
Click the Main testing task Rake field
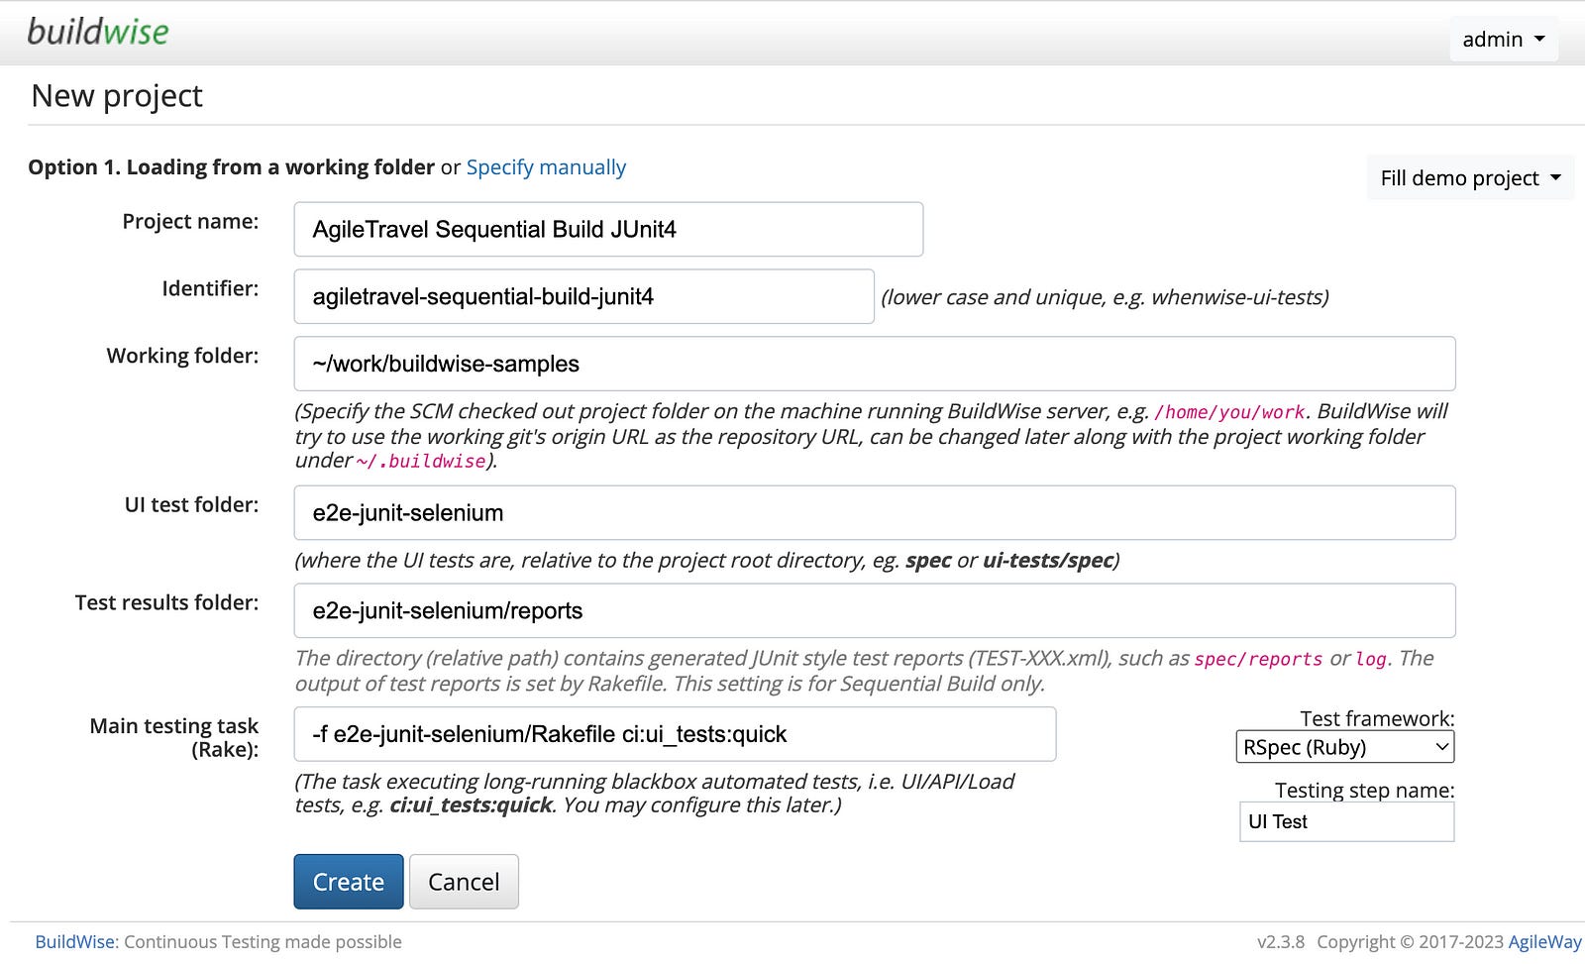click(x=675, y=734)
